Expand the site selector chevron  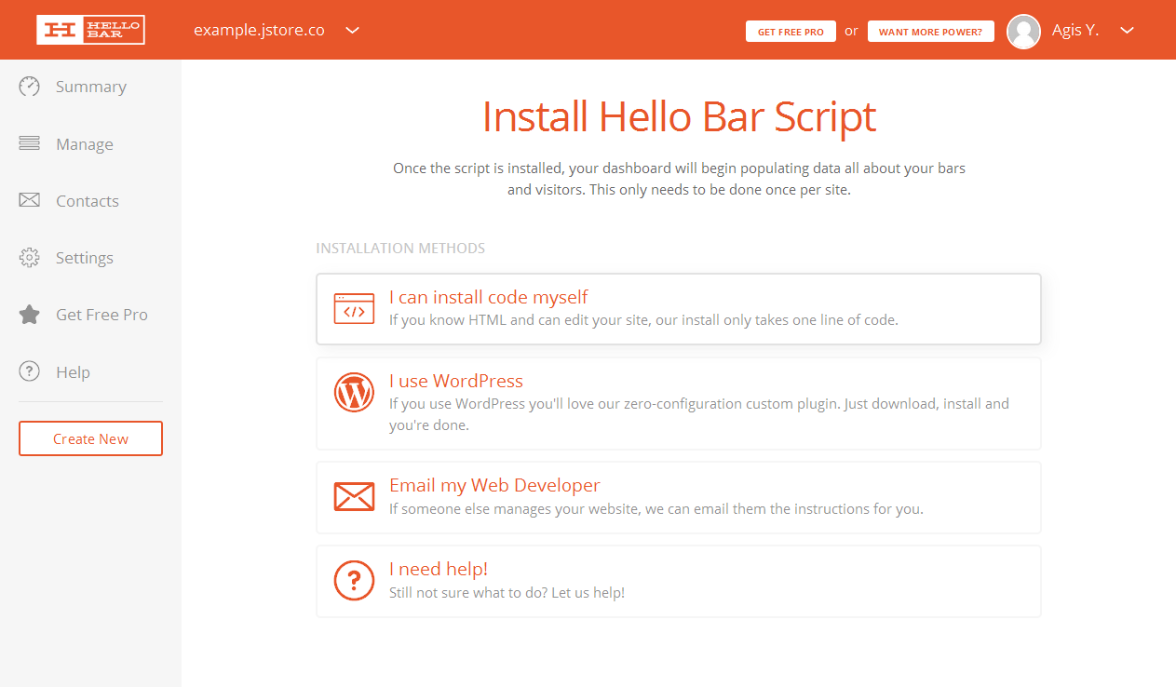[x=353, y=30]
